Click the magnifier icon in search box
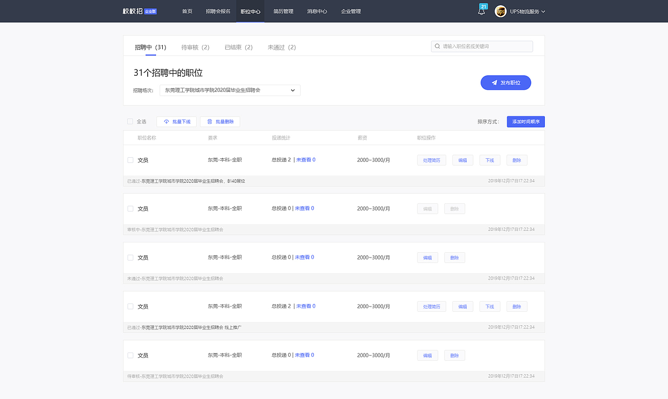This screenshot has width=668, height=399. pyautogui.click(x=437, y=46)
